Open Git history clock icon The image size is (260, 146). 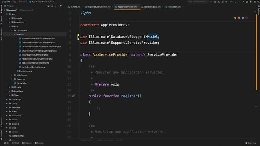tap(247, 2)
